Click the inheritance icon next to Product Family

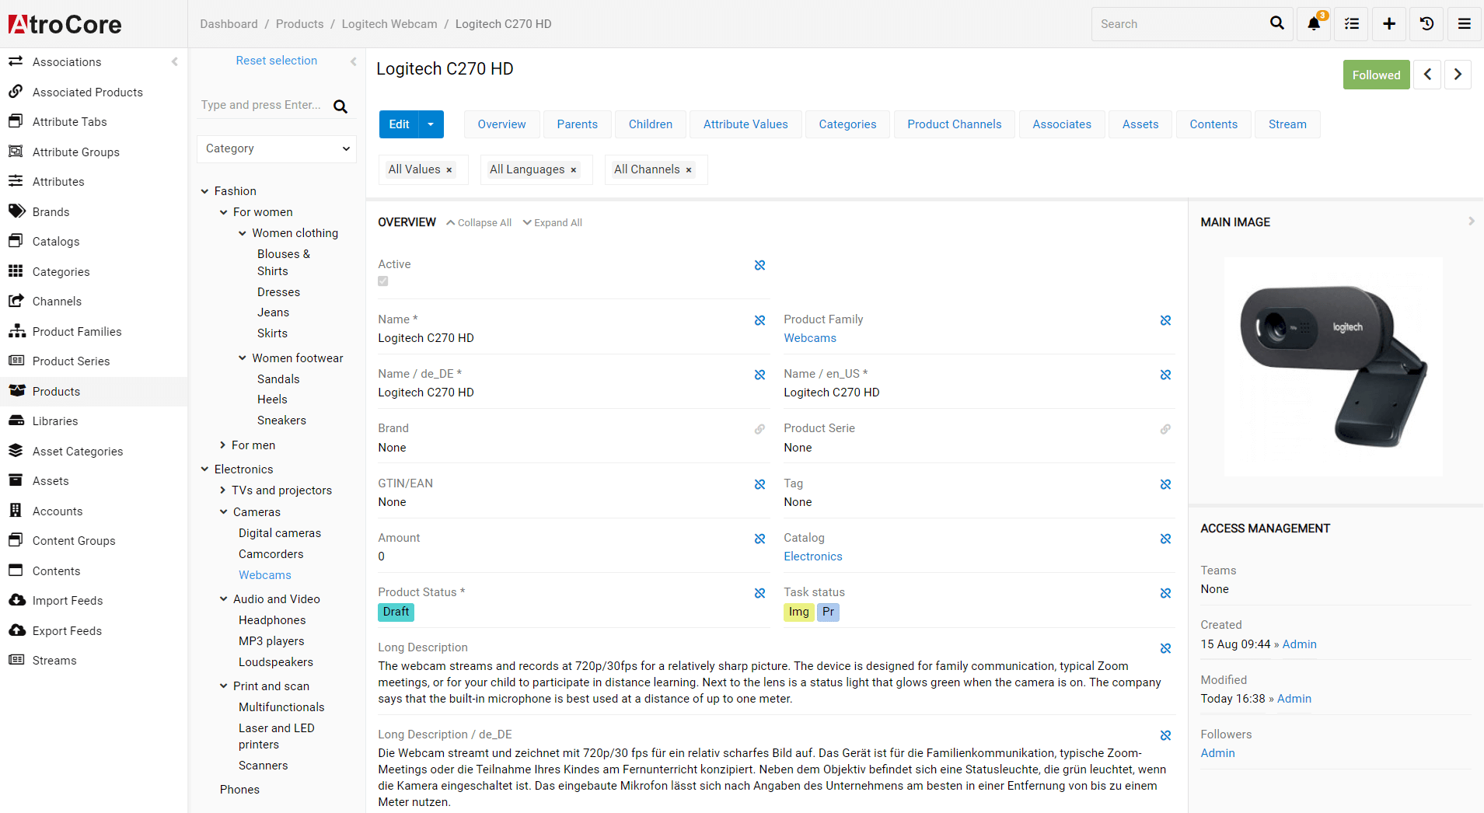coord(1166,320)
